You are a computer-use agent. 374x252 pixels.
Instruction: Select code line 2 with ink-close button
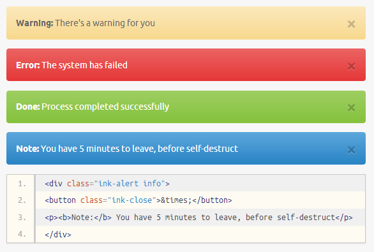200,200
